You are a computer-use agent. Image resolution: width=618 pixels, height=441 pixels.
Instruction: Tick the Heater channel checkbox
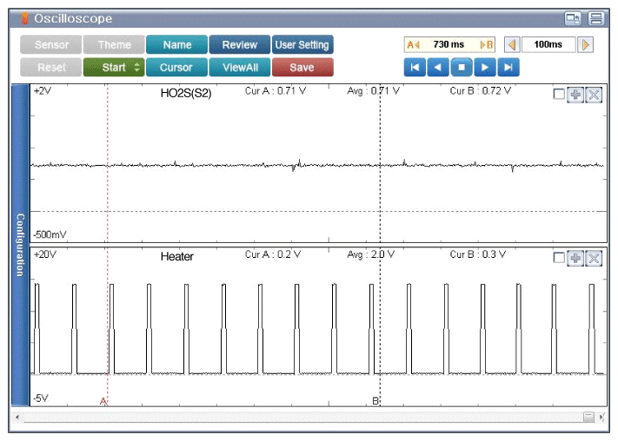point(559,258)
